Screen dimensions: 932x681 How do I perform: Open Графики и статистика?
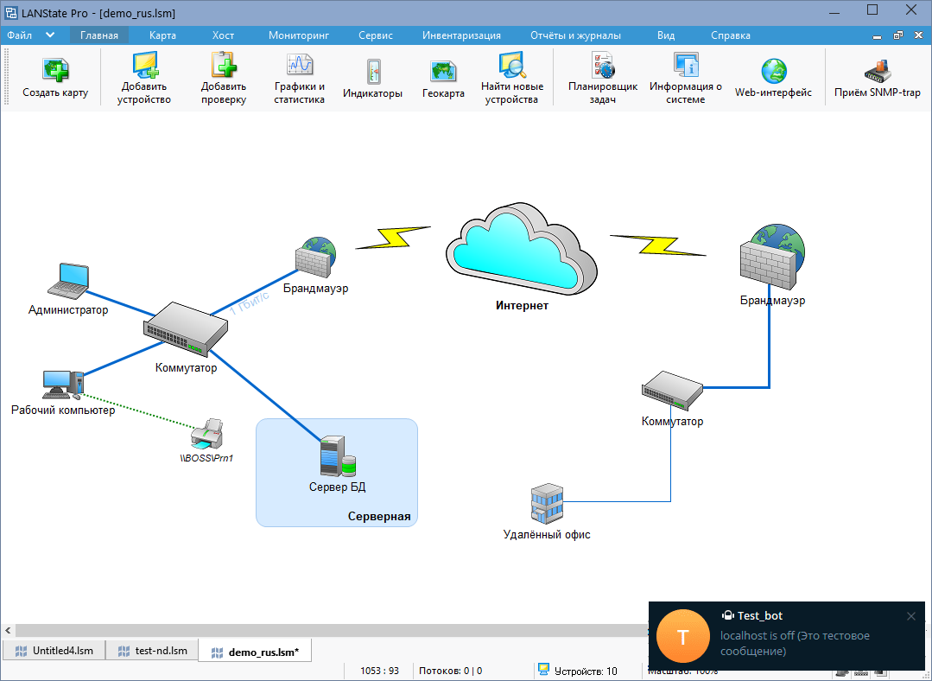(x=300, y=77)
